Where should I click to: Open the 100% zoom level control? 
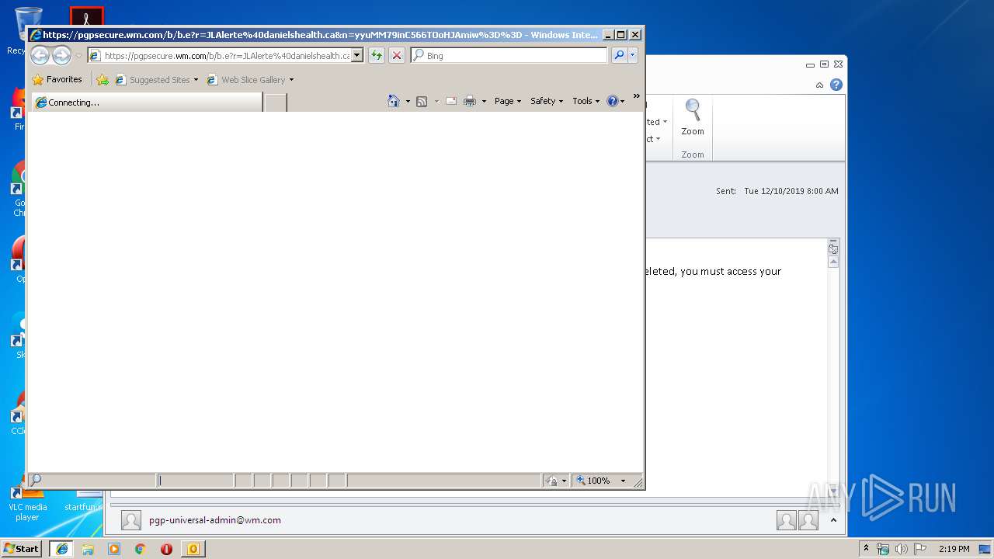click(593, 481)
